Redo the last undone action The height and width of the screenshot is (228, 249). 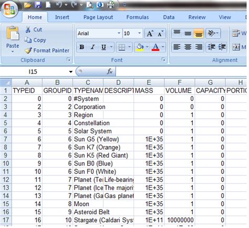74,5
